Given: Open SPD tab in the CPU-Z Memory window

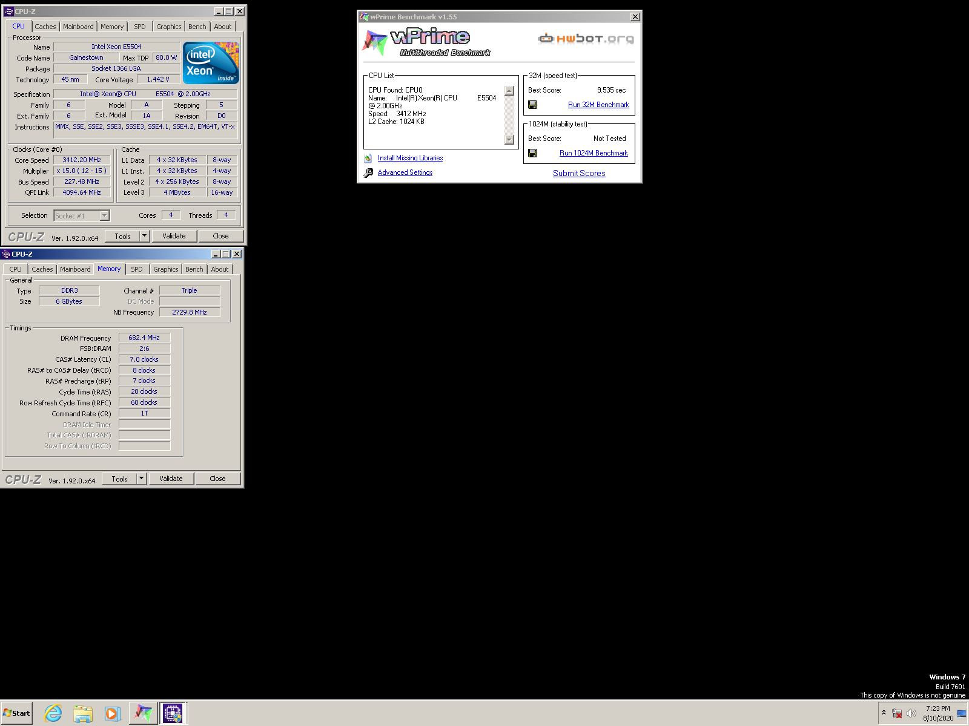Looking at the screenshot, I should 137,269.
